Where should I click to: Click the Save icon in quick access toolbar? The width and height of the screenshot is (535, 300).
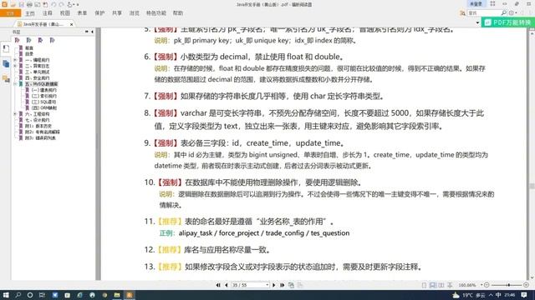[x=22, y=4]
